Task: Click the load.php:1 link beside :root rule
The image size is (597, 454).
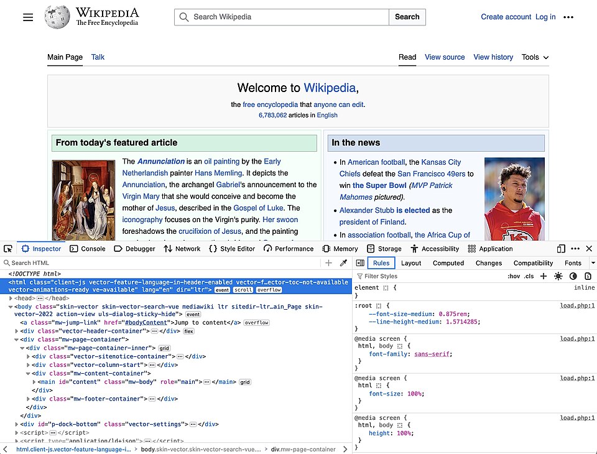Action: (x=577, y=305)
